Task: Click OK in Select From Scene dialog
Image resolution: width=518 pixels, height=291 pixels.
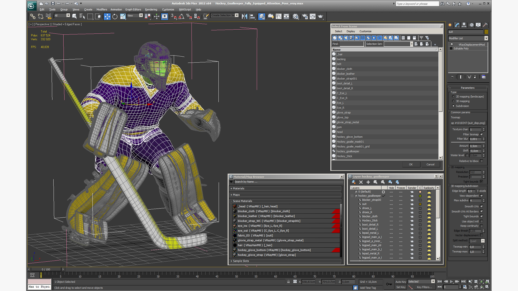Action: 411,164
